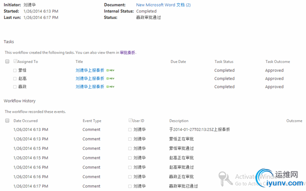306x191 pixels.
Task: Open the 审批奏折 task list link
Action: [x=127, y=52]
